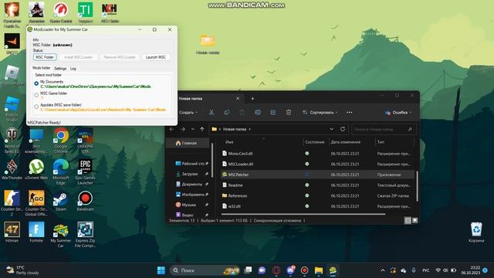Viewport: 494px width, 278px height.
Task: Click the taskbar Поиск search box
Action: (205, 270)
